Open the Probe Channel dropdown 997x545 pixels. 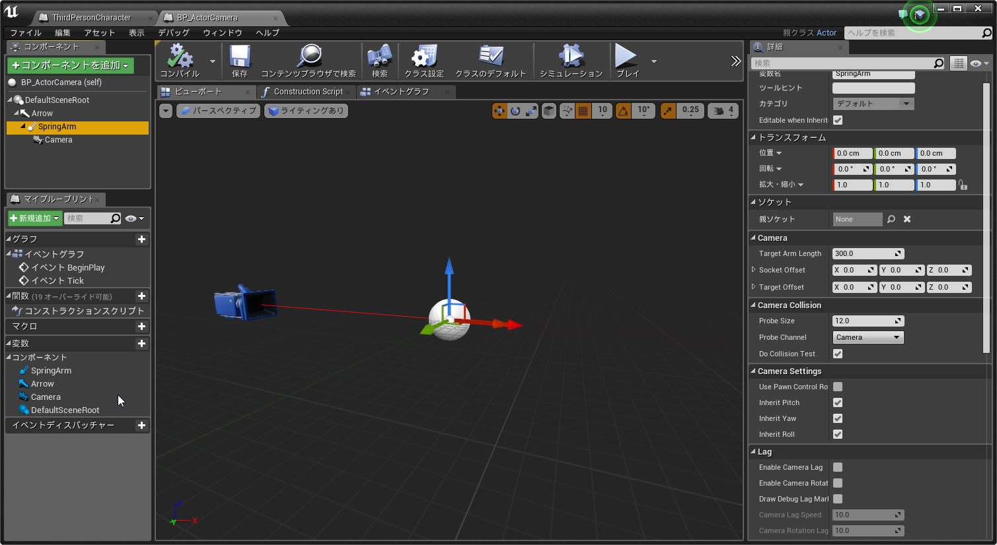coord(867,337)
